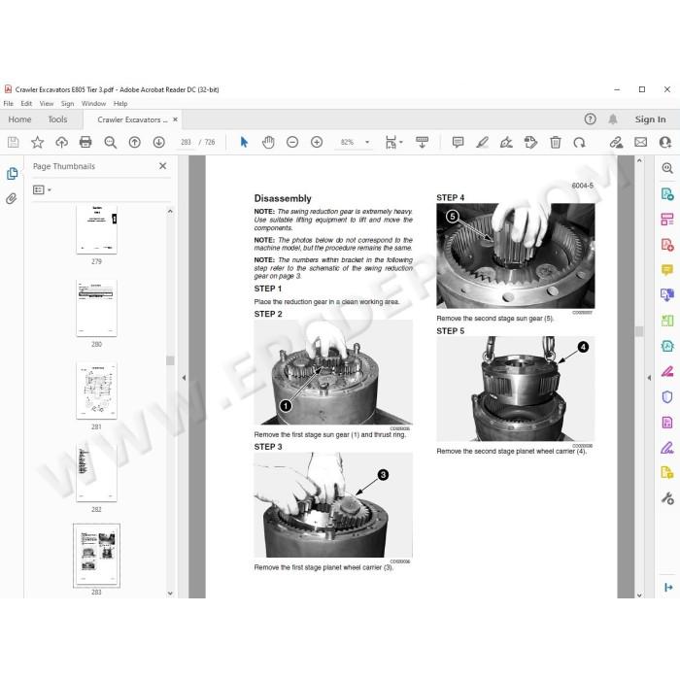Open Protect shield tool in right pane
This screenshot has width=680, height=680.
[x=667, y=396]
